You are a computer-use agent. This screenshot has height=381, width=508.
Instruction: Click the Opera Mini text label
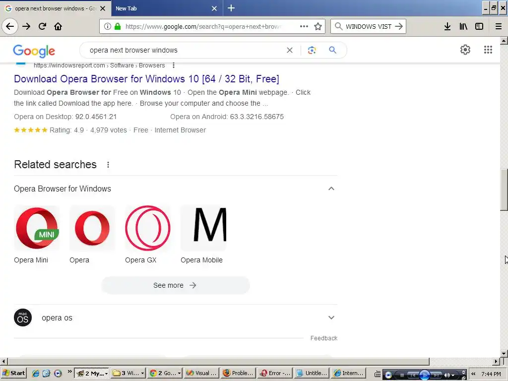pos(31,260)
